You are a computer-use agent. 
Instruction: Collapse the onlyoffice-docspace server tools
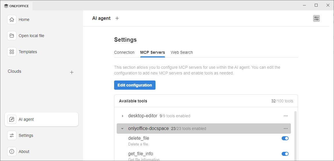point(122,129)
